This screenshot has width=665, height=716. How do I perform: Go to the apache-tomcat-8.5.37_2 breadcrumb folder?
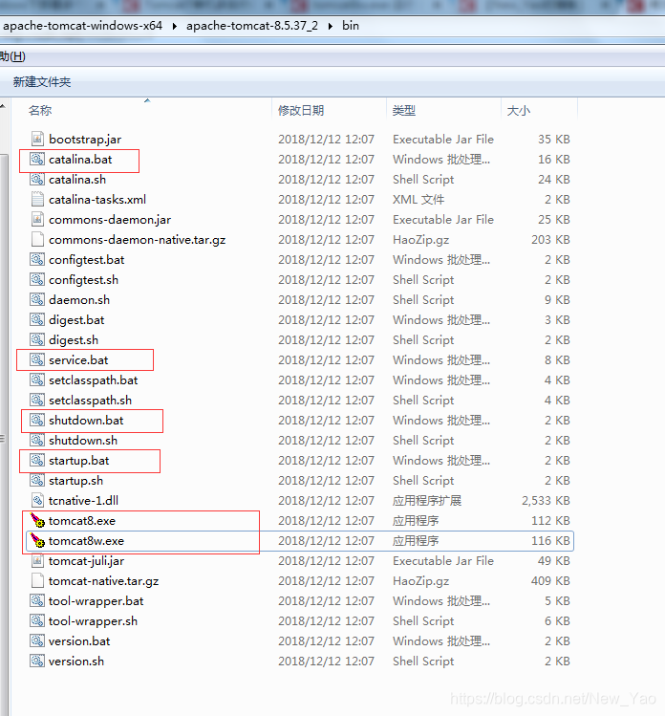(252, 26)
